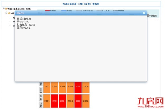This screenshot has width=165, height=109.
Task: Click the 24层 floor label
Action: (x=41, y=97)
